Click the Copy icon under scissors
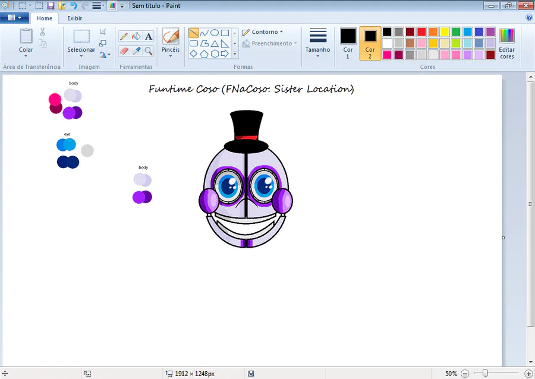This screenshot has height=379, width=535. (x=42, y=43)
